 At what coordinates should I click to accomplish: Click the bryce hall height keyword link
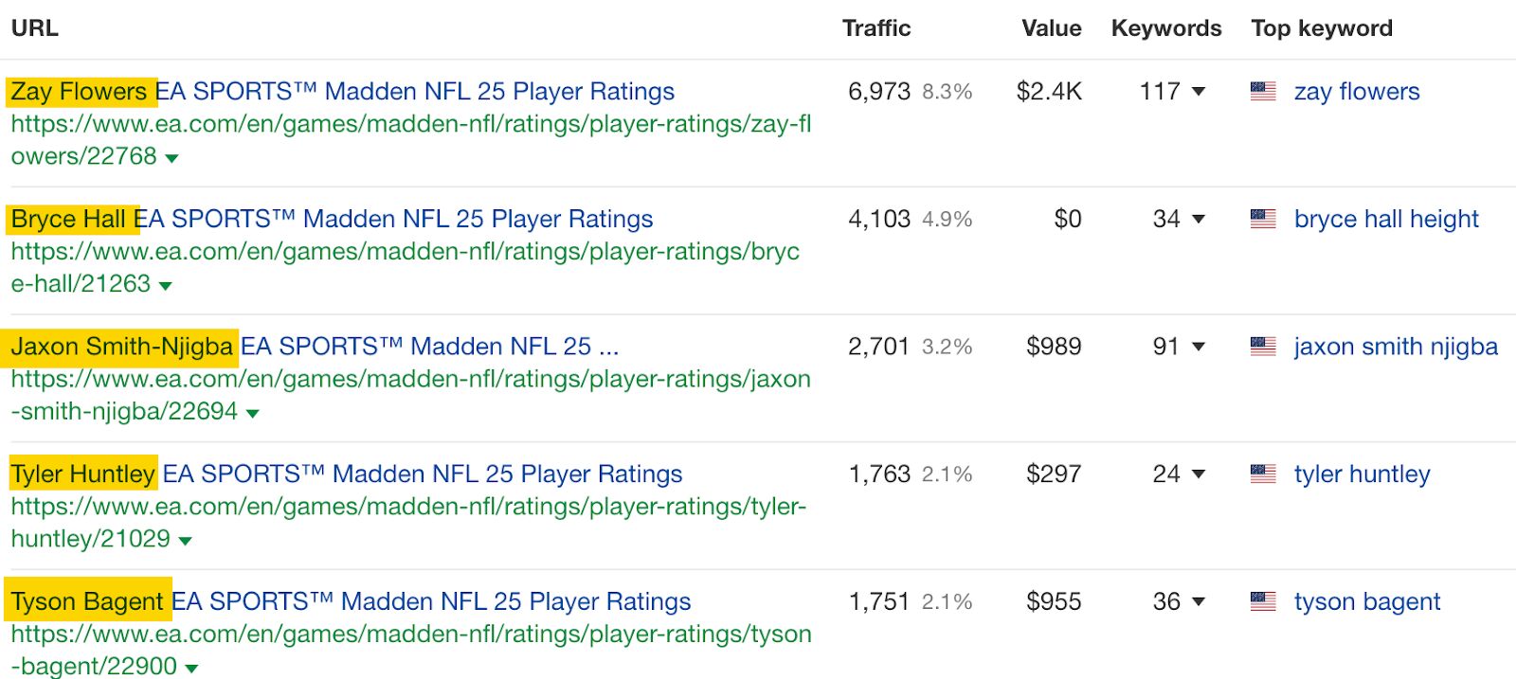click(x=1385, y=219)
